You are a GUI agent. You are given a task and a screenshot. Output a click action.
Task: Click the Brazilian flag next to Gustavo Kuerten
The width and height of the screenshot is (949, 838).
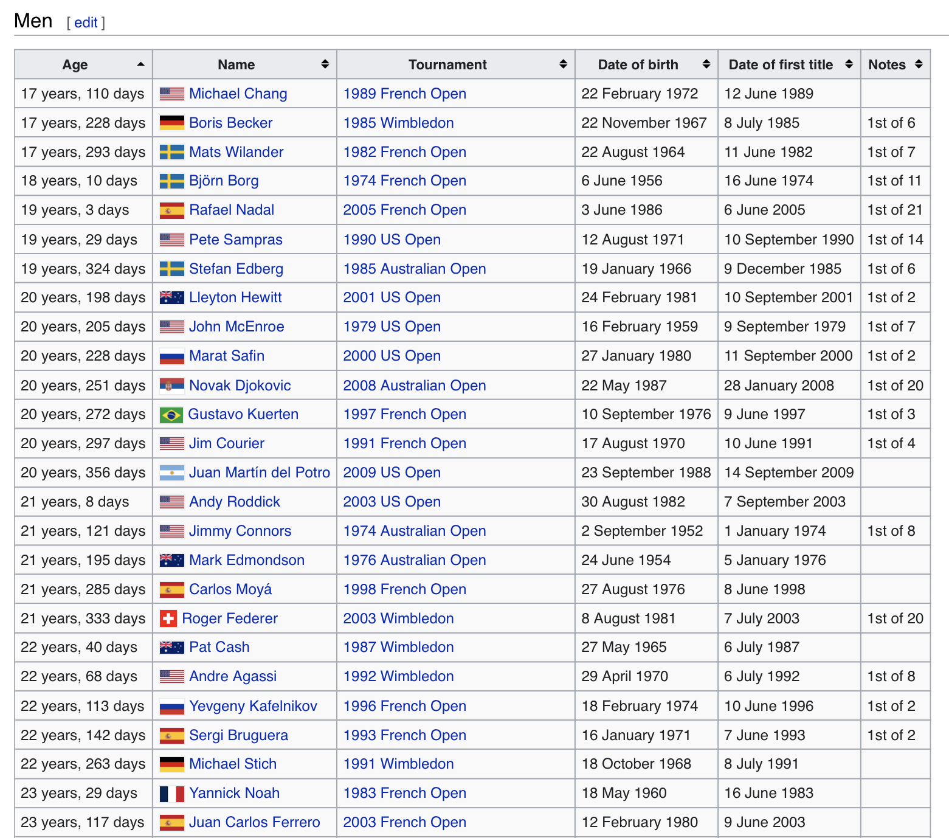(171, 415)
